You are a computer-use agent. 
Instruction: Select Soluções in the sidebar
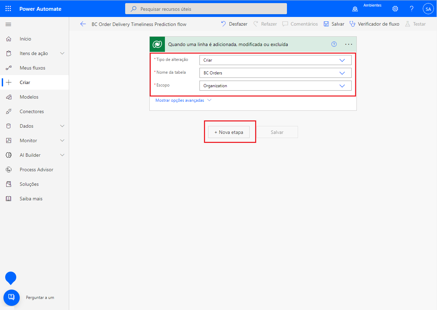tap(29, 184)
